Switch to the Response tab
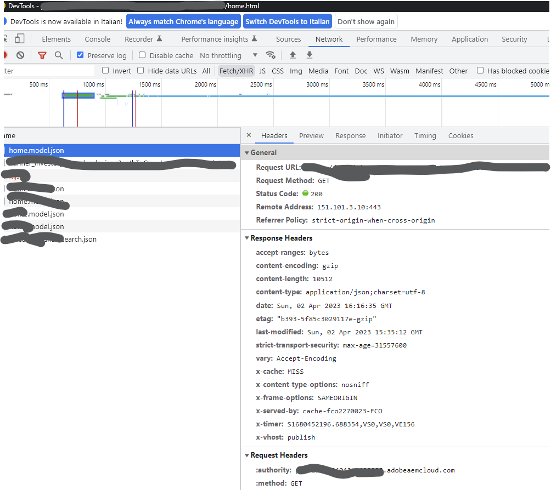Viewport: 551px width, 490px height. coord(350,135)
